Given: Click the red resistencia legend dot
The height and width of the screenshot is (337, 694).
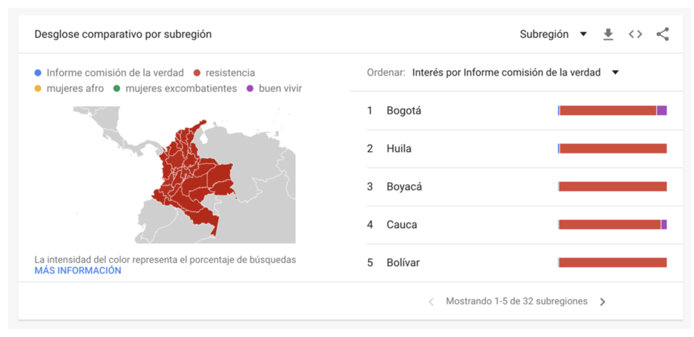Looking at the screenshot, I should pyautogui.click(x=197, y=73).
